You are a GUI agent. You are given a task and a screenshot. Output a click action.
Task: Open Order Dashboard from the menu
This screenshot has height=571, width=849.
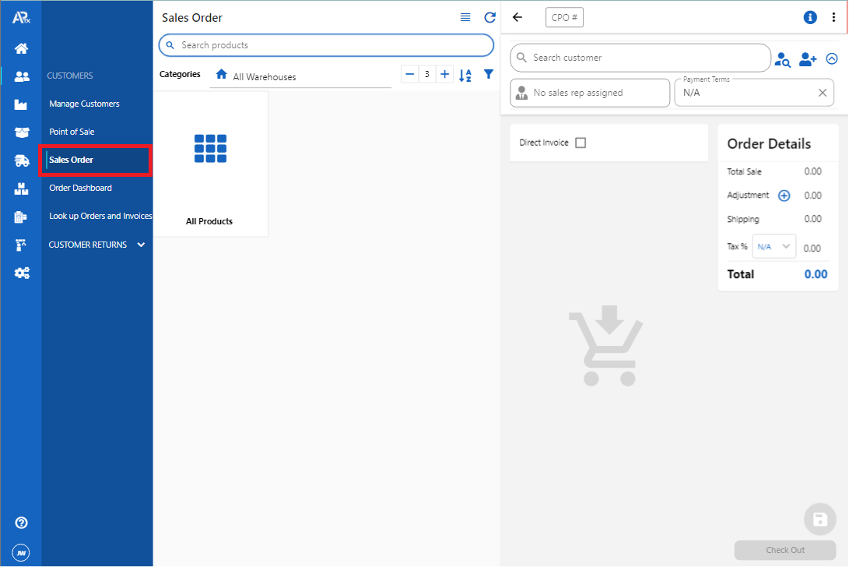80,188
